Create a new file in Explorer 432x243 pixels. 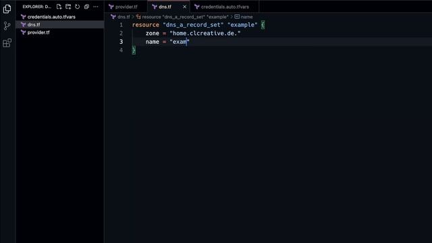pyautogui.click(x=59, y=7)
